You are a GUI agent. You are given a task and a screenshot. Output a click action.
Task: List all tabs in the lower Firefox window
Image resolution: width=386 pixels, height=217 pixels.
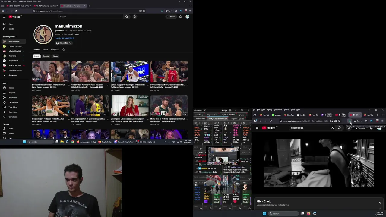[383, 115]
